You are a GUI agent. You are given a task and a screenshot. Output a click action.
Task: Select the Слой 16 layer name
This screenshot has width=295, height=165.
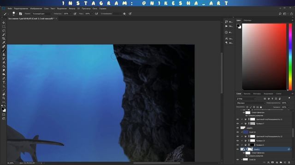(x=252, y=132)
